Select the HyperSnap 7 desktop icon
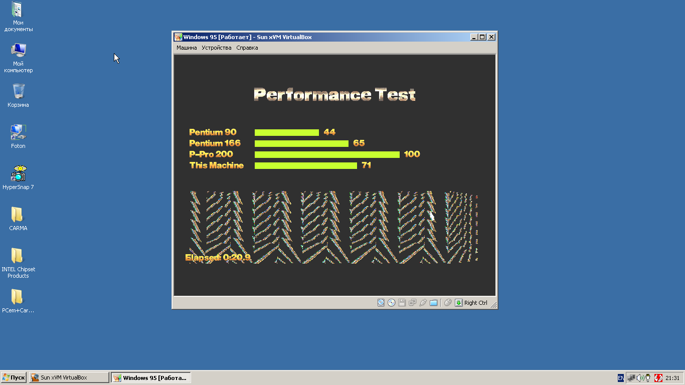The width and height of the screenshot is (685, 385). (x=18, y=178)
